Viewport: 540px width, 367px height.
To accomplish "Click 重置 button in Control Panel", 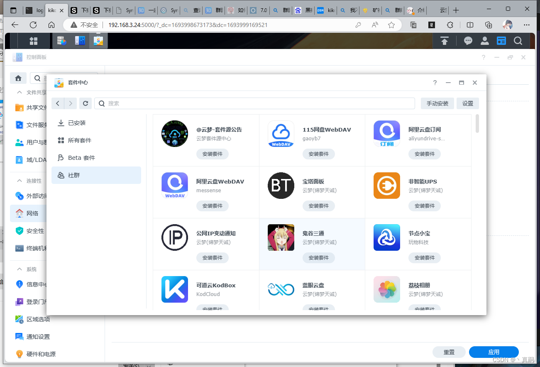I will (449, 352).
